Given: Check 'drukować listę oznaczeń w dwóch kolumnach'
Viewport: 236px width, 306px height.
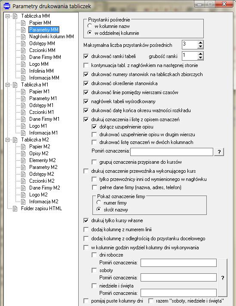Looking at the screenshot, I should tap(94, 142).
